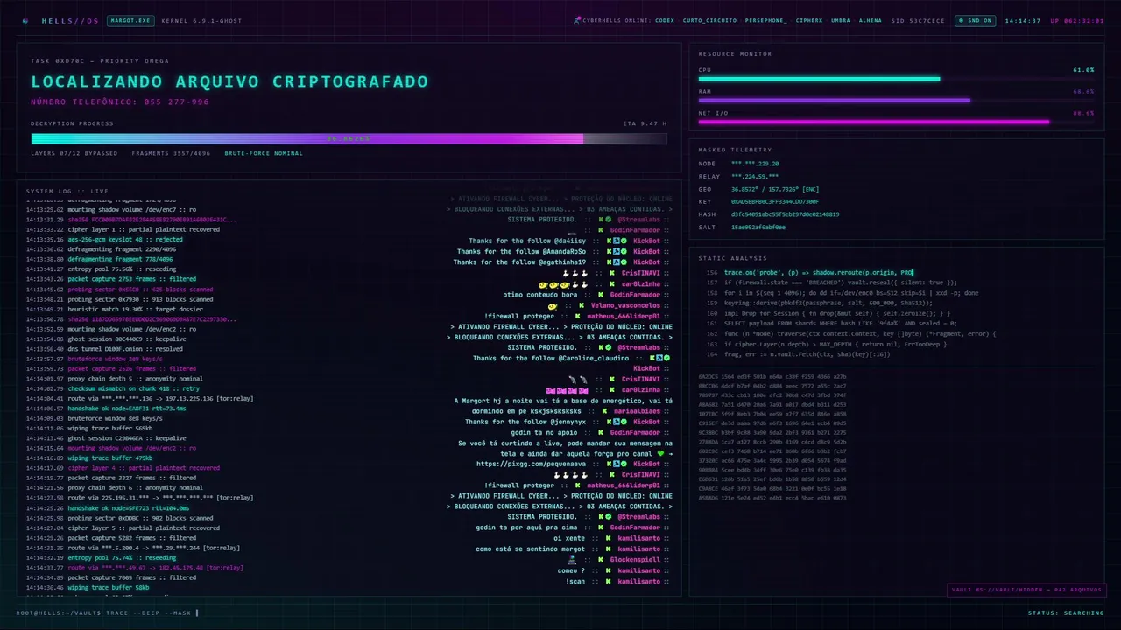Click the CPU 61.0% value
This screenshot has width=1121, height=630.
point(1083,69)
